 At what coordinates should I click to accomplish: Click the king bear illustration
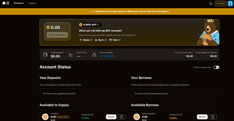pos(208,32)
